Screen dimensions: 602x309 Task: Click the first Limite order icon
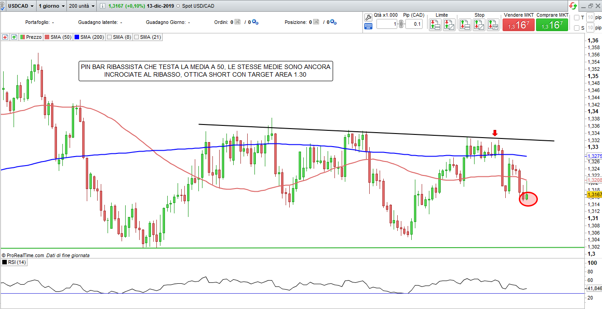pyautogui.click(x=435, y=25)
